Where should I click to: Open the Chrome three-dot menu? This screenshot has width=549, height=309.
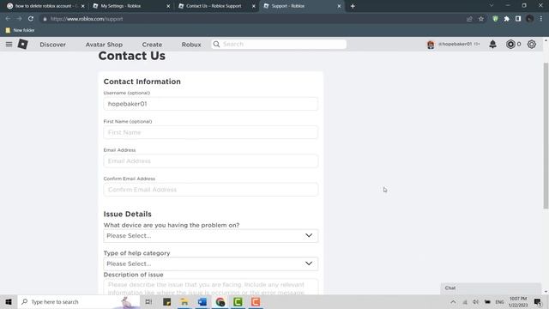click(x=541, y=19)
